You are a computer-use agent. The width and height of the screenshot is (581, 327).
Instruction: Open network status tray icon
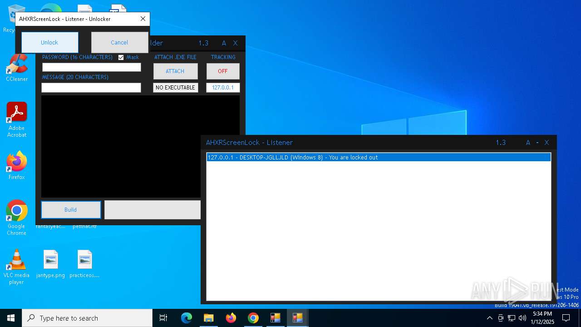(512, 318)
